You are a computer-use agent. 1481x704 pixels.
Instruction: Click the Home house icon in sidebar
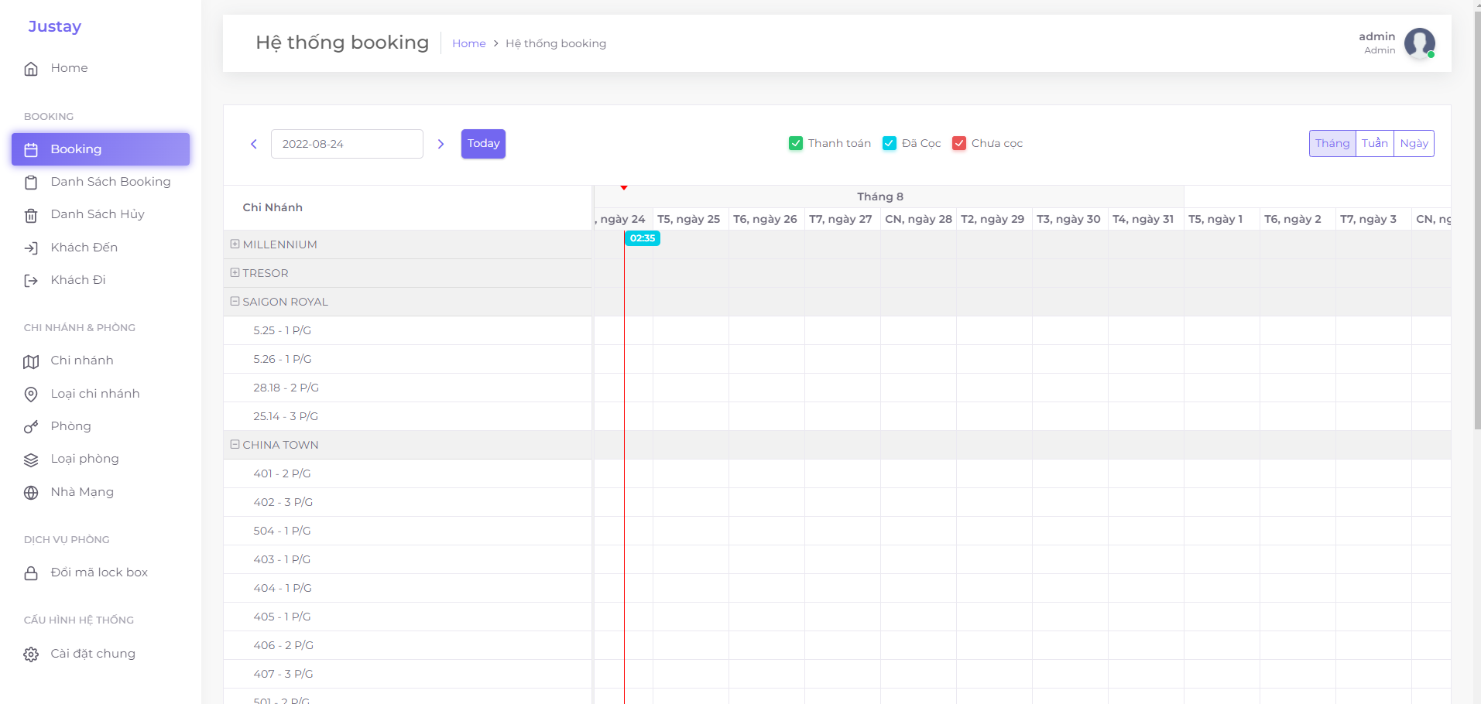(31, 69)
